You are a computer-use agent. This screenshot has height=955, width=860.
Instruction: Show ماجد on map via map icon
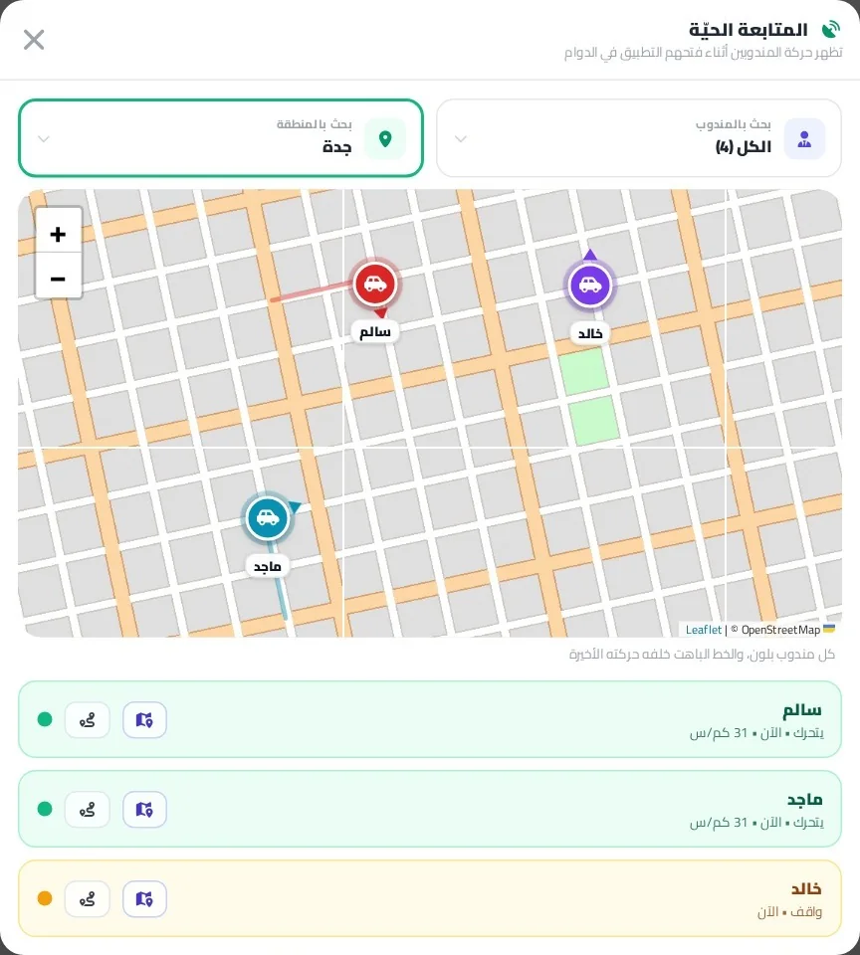[144, 810]
